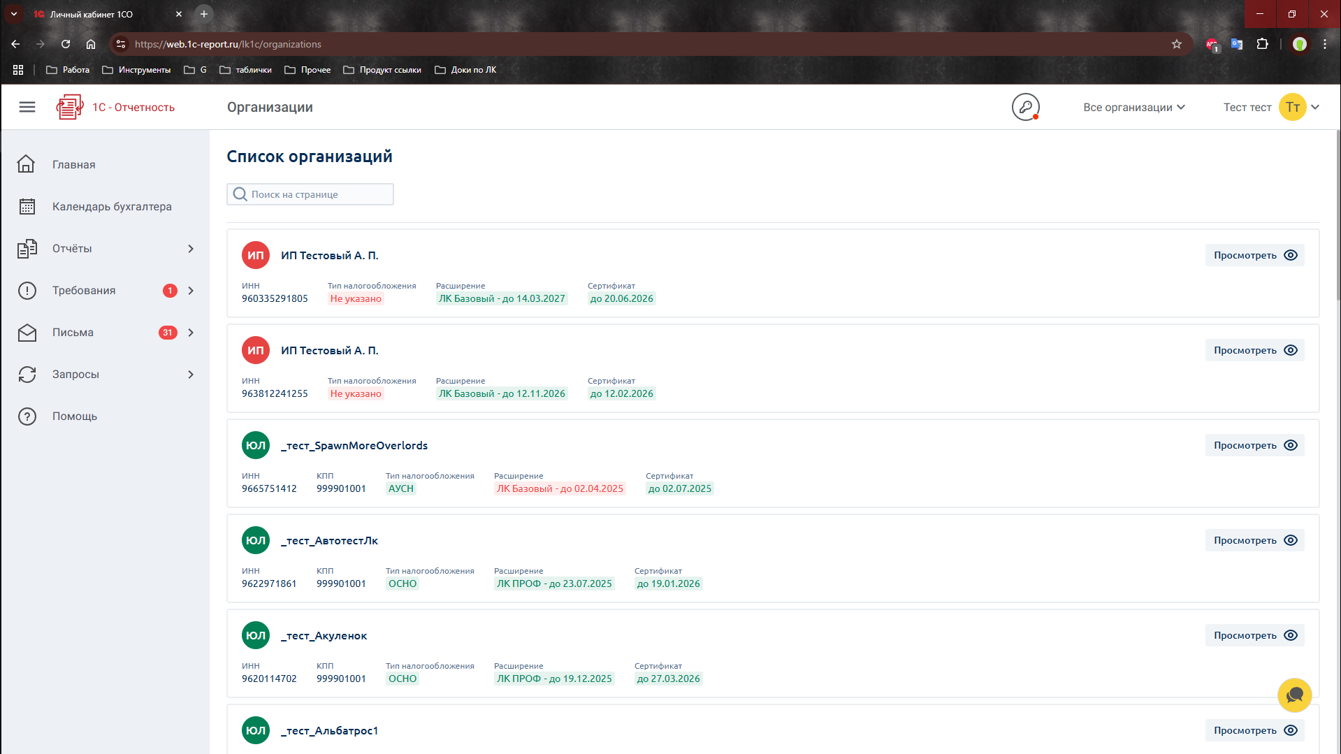1341x754 pixels.
Task: Click eye icon for _тест_АвтотестЛк
Action: point(1291,540)
